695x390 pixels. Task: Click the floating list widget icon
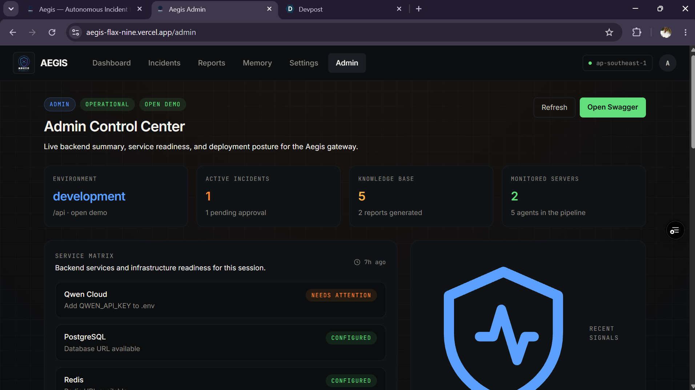click(675, 230)
